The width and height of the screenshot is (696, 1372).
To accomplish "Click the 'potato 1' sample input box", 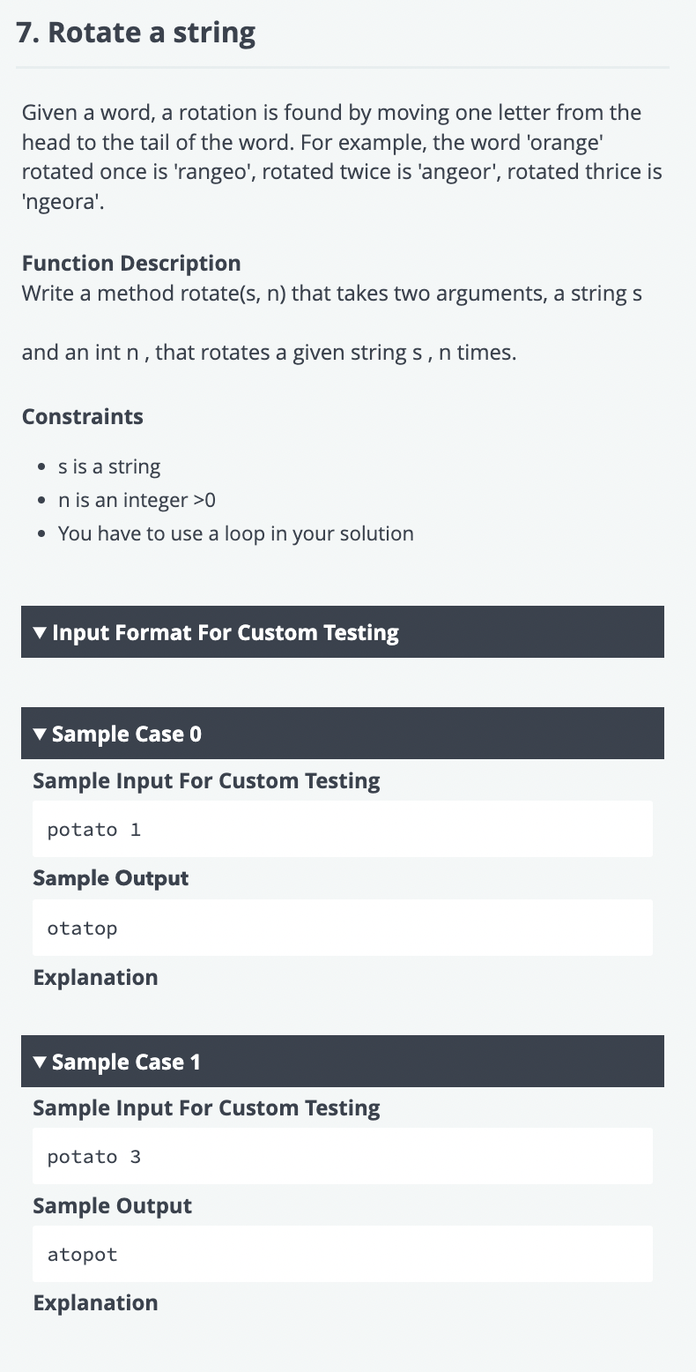I will click(342, 829).
